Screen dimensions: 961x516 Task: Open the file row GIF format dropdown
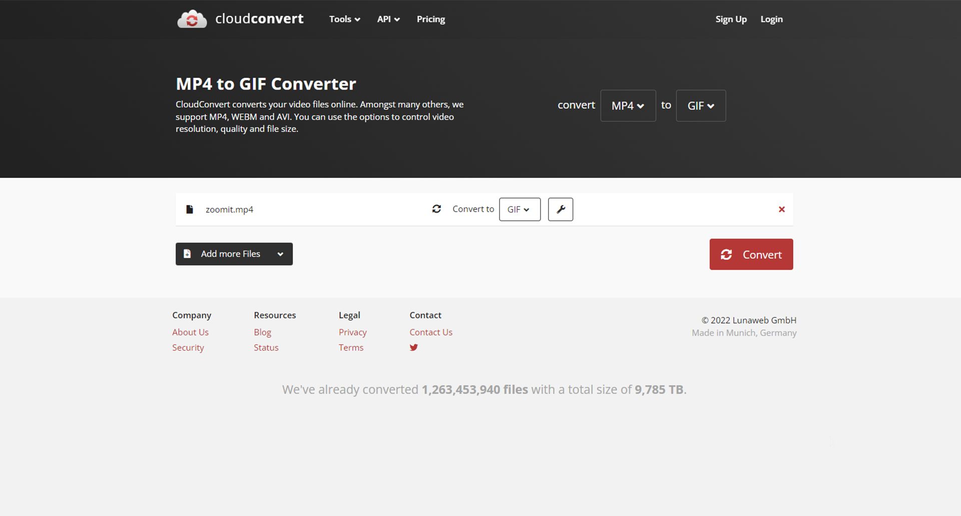coord(519,209)
